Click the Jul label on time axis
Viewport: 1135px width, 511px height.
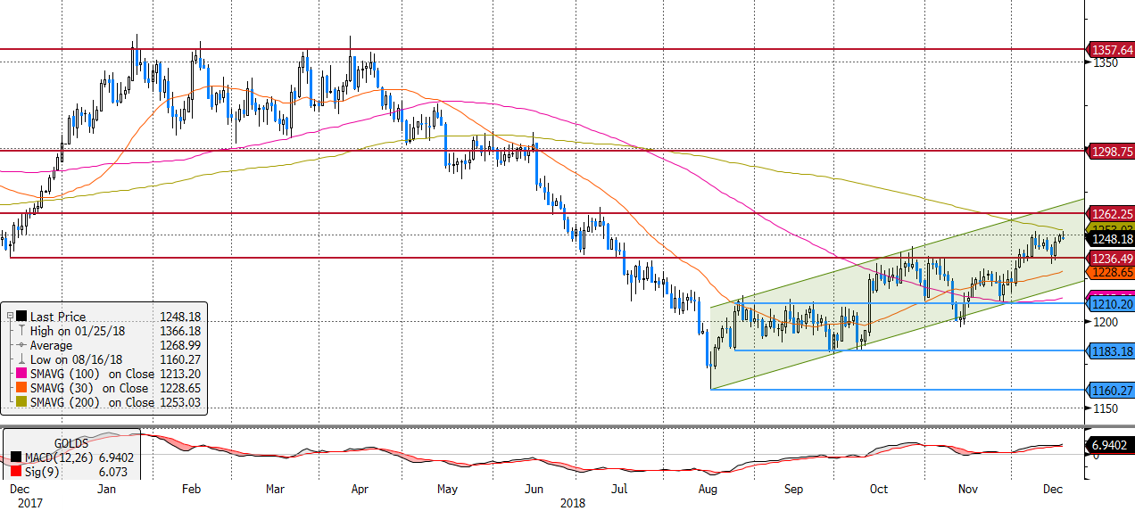click(619, 489)
